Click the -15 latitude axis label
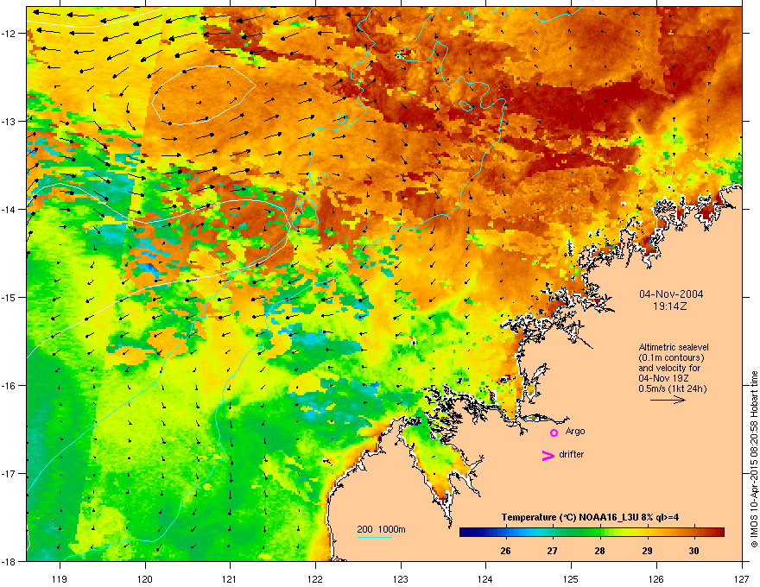 [9, 297]
